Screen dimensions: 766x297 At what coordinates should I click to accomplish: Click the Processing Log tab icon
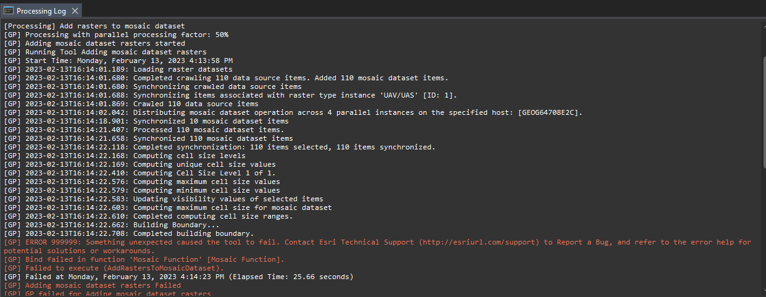9,11
